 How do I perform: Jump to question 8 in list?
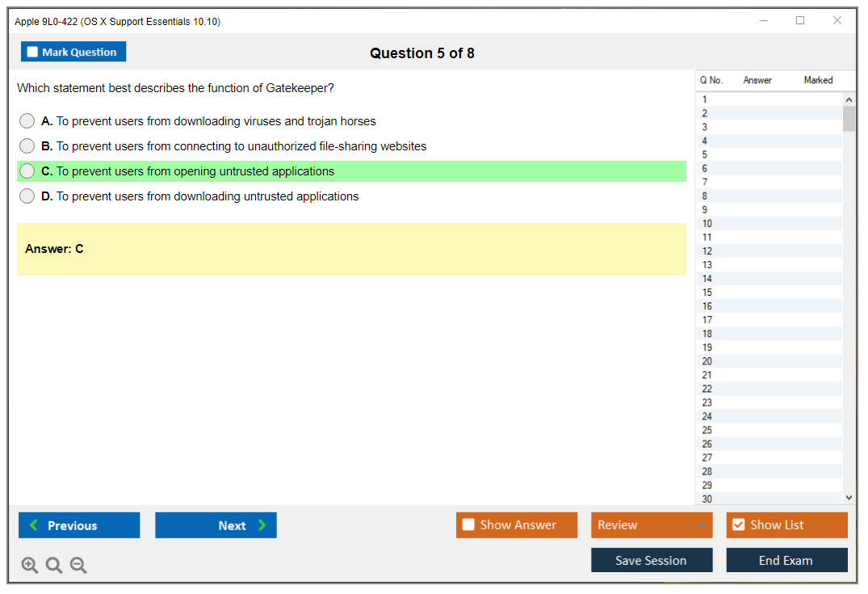click(705, 196)
